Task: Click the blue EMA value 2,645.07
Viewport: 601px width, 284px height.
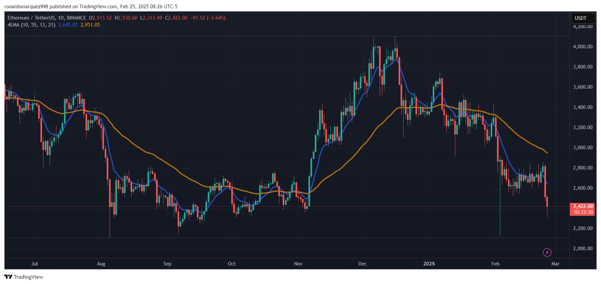Action: point(68,25)
